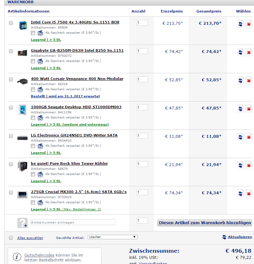Enable gift wrapping for Gigabyte motherboard

(x=33, y=61)
